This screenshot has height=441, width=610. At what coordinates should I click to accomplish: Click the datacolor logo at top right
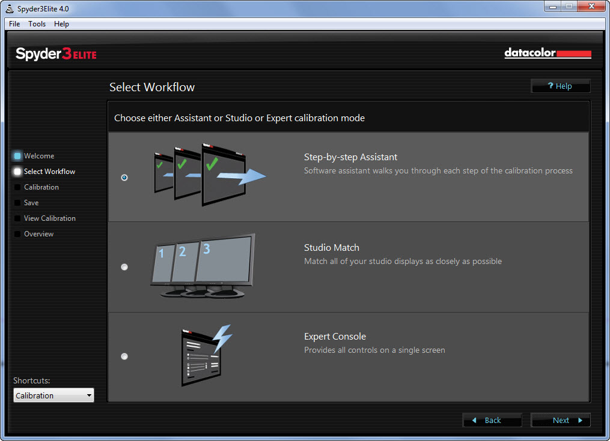coord(547,53)
